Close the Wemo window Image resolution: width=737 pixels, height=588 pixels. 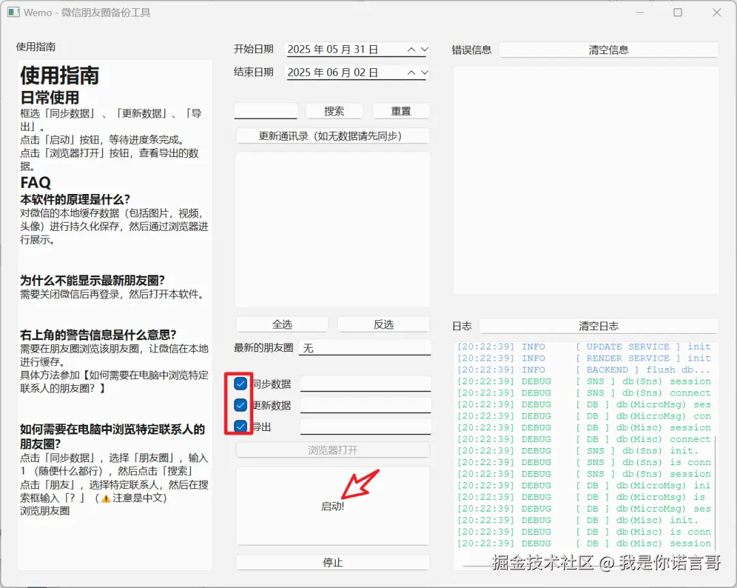pos(717,13)
